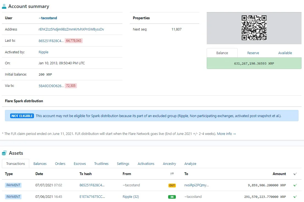The image size is (304, 202).
Task: Select the Ancestry tab
Action: pos(169,164)
